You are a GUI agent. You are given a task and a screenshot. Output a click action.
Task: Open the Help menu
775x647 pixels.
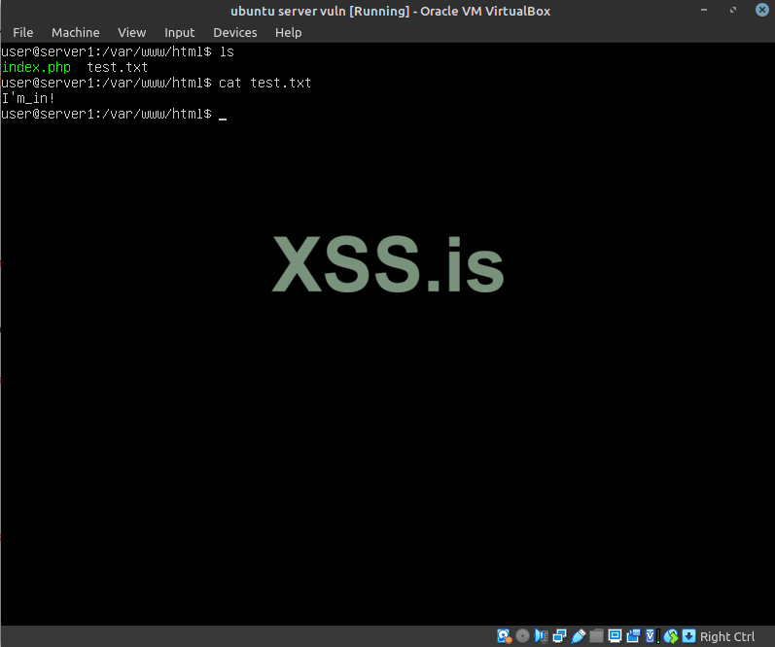coord(288,33)
